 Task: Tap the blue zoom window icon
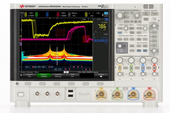tap(106, 13)
